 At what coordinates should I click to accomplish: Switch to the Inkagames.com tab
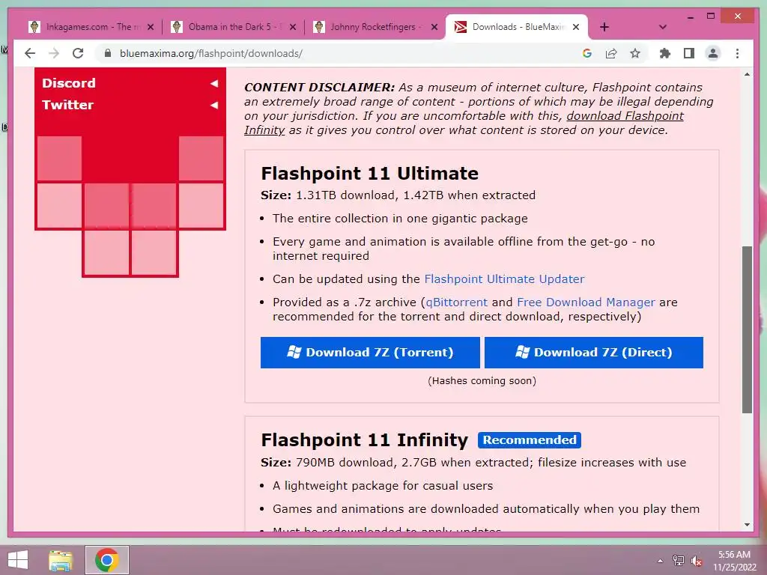(x=88, y=27)
